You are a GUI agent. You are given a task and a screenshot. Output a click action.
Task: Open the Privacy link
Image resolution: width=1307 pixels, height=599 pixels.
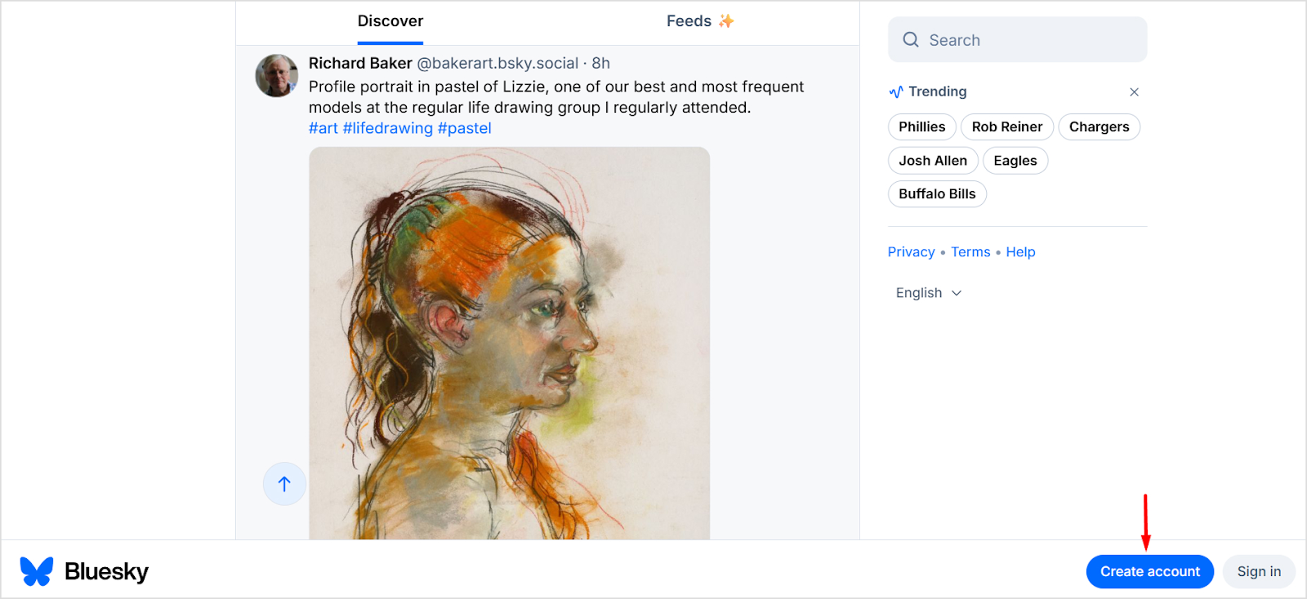point(911,252)
